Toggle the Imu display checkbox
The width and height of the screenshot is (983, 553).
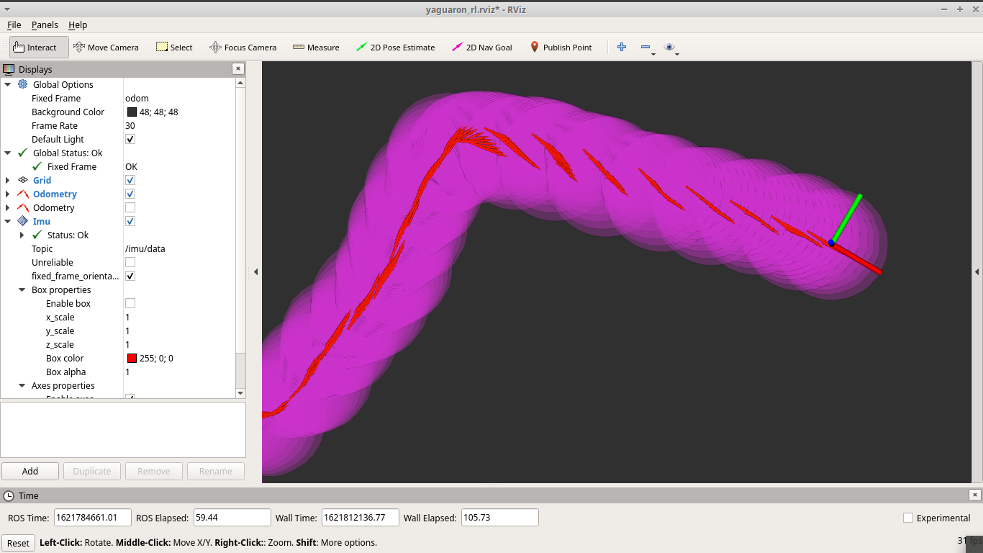(130, 221)
